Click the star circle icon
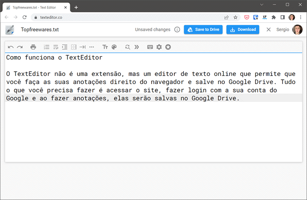Image resolution: width=307 pixels, height=200 pixels. click(x=168, y=47)
